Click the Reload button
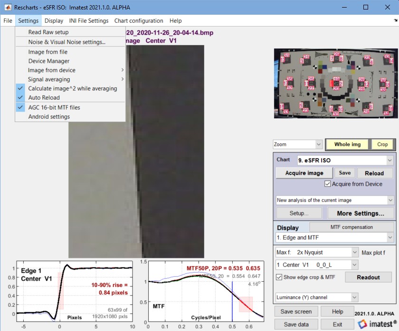Viewport: 399px width, 331px height. click(x=374, y=173)
